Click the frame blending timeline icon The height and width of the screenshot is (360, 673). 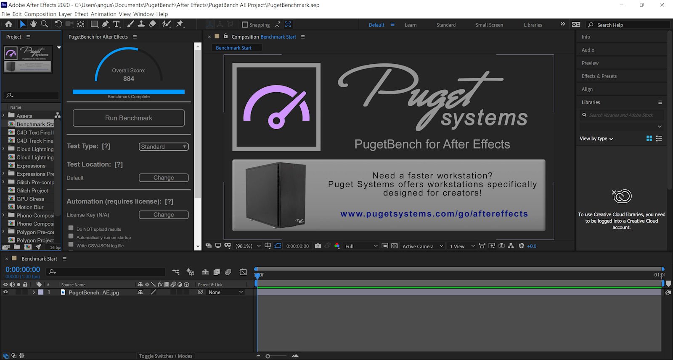click(x=217, y=272)
